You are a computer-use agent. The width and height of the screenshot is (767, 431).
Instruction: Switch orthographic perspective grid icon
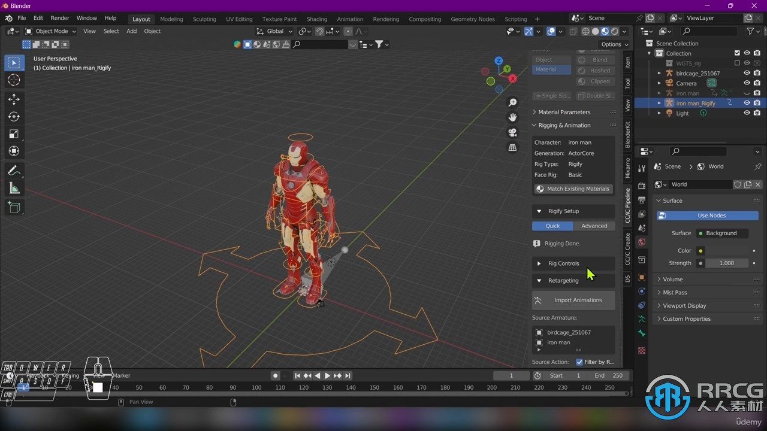[x=512, y=147]
